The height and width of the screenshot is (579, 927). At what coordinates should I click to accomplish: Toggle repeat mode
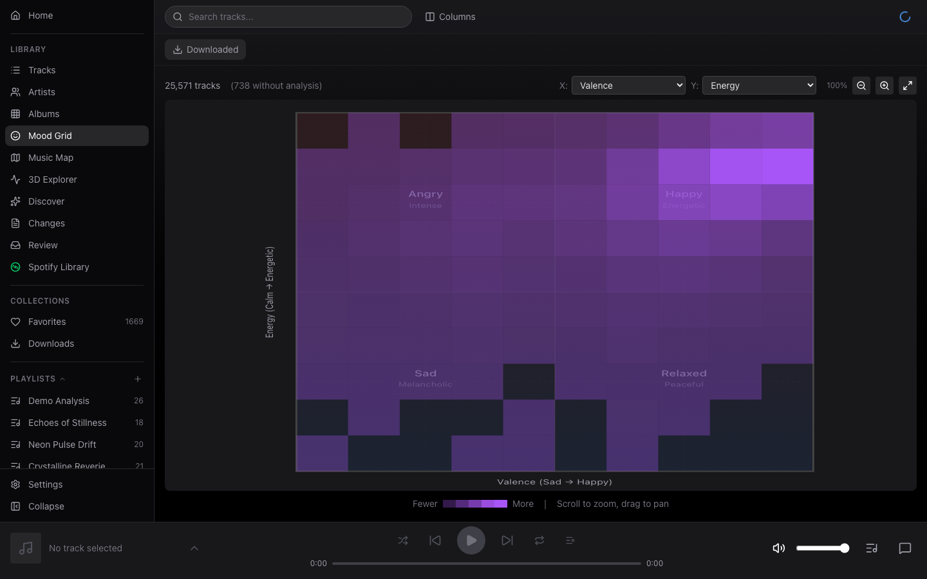pyautogui.click(x=539, y=540)
